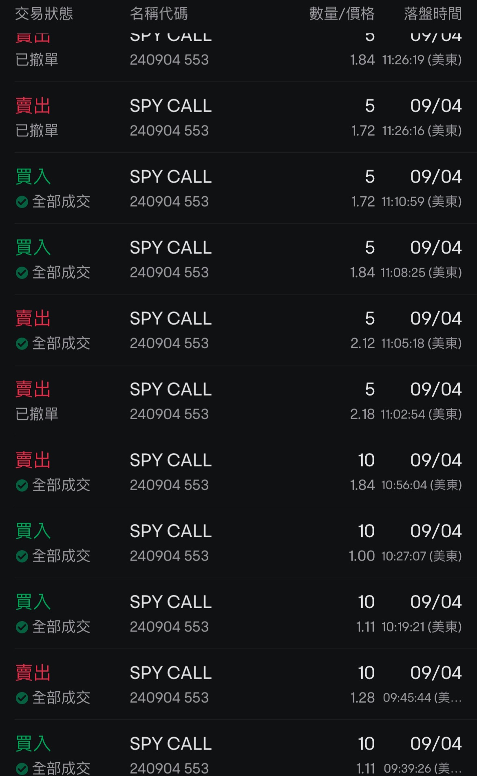
Task: Tap green checkmark of 09:39:26 buy order
Action: 22,769
